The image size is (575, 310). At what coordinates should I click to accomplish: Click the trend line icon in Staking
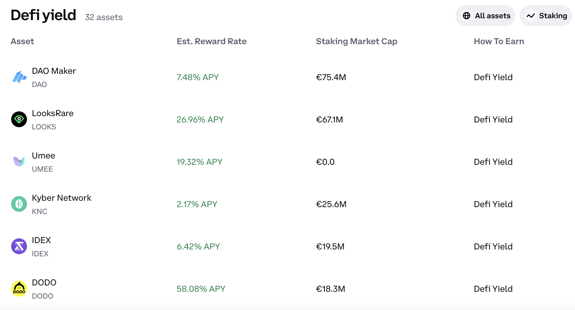coord(531,16)
